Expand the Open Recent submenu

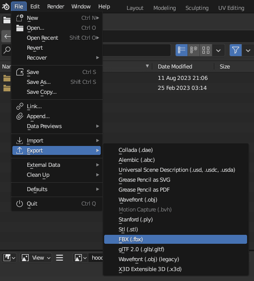[x=57, y=38]
